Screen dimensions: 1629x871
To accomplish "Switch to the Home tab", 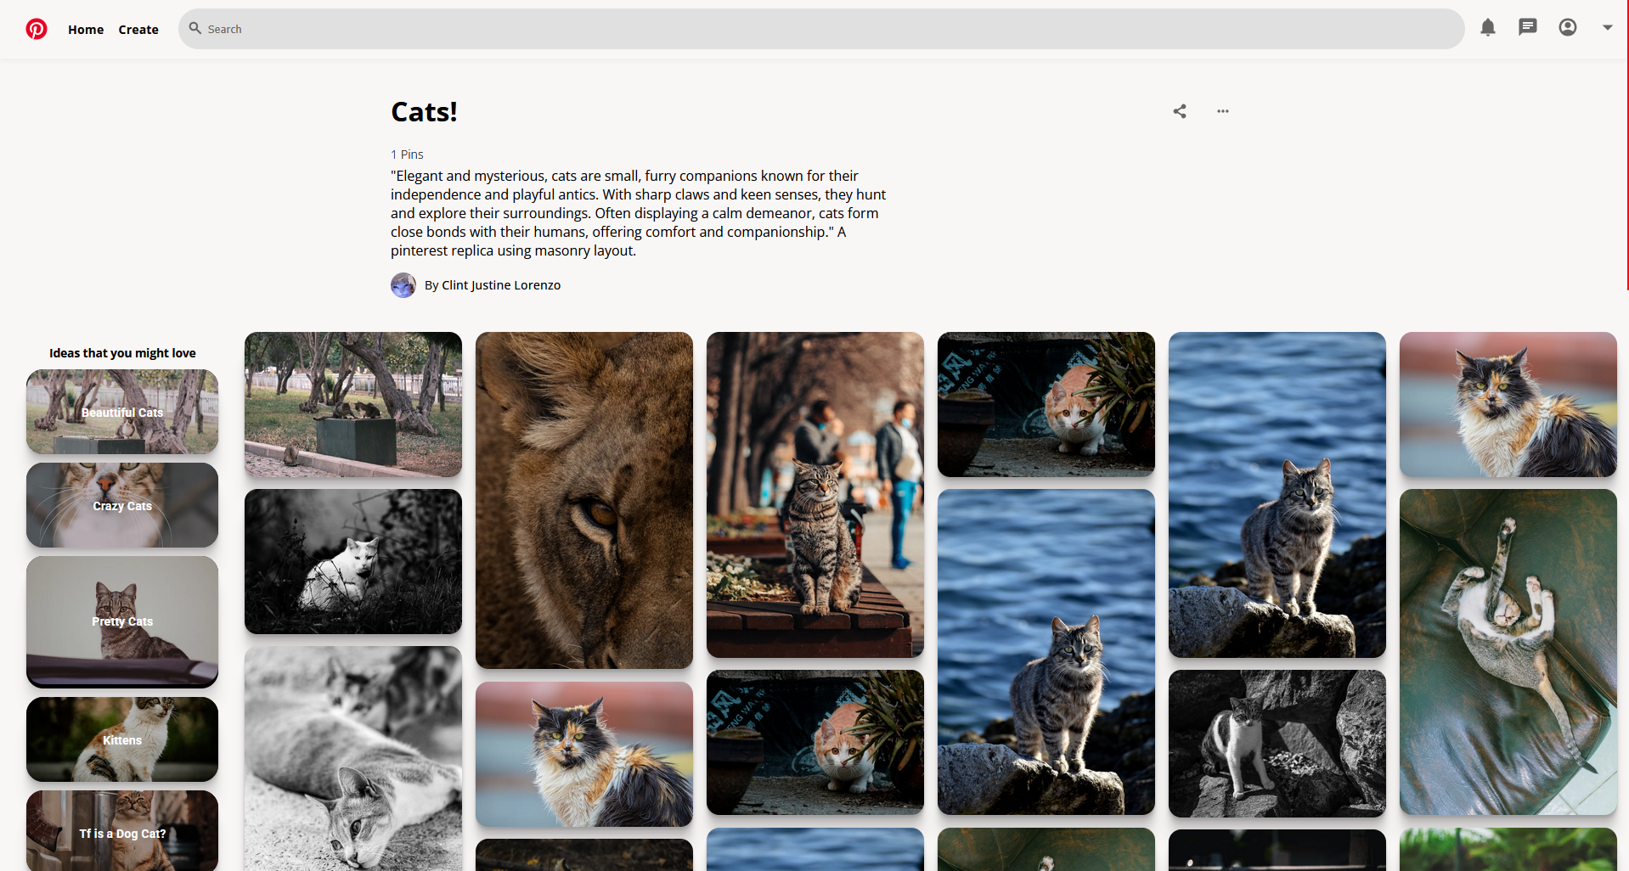I will tap(86, 29).
